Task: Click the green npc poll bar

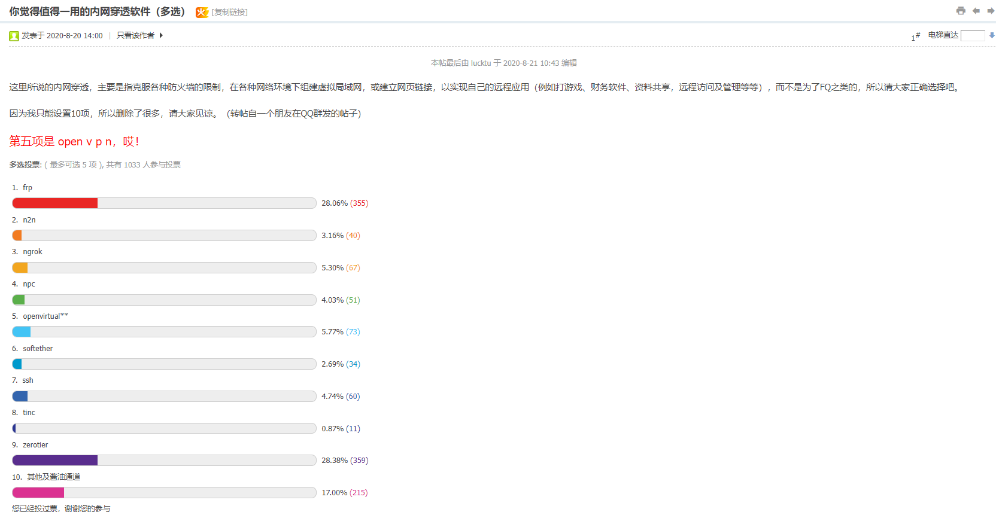Action: tap(19, 300)
